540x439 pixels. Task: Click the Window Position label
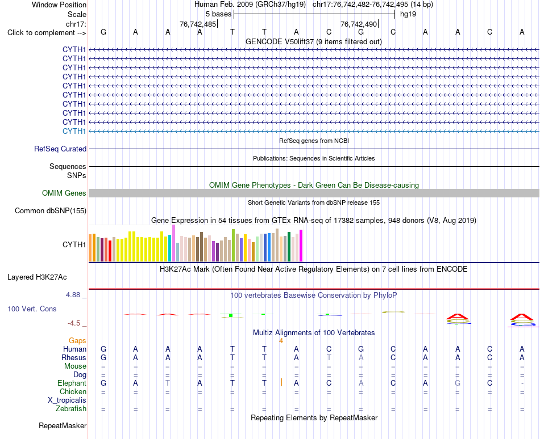pos(59,5)
